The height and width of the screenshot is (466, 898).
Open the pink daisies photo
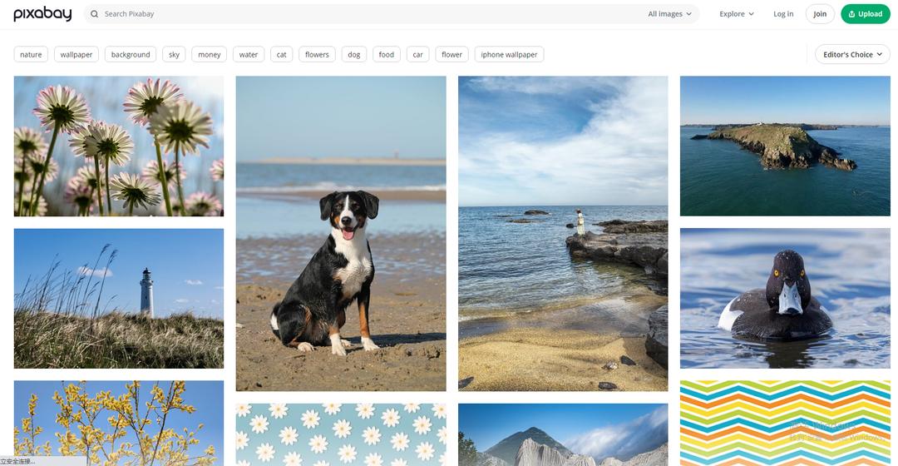click(x=119, y=146)
